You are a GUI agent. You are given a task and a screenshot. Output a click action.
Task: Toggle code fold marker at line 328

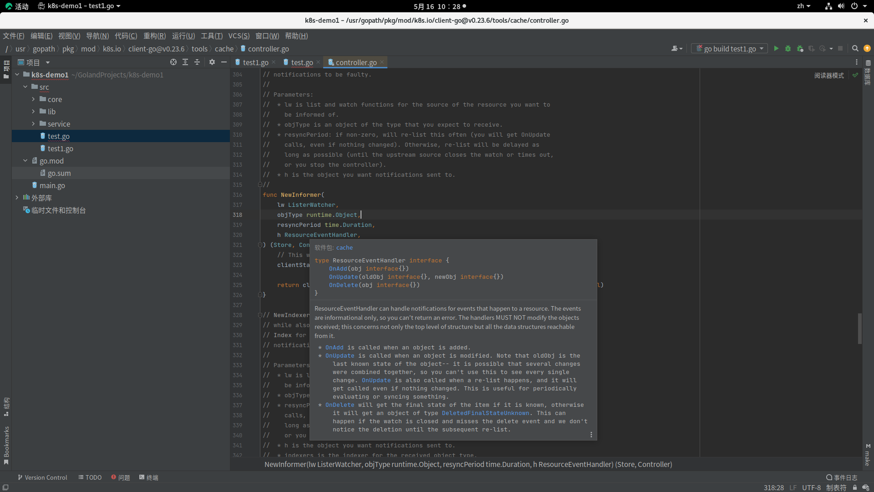[260, 315]
